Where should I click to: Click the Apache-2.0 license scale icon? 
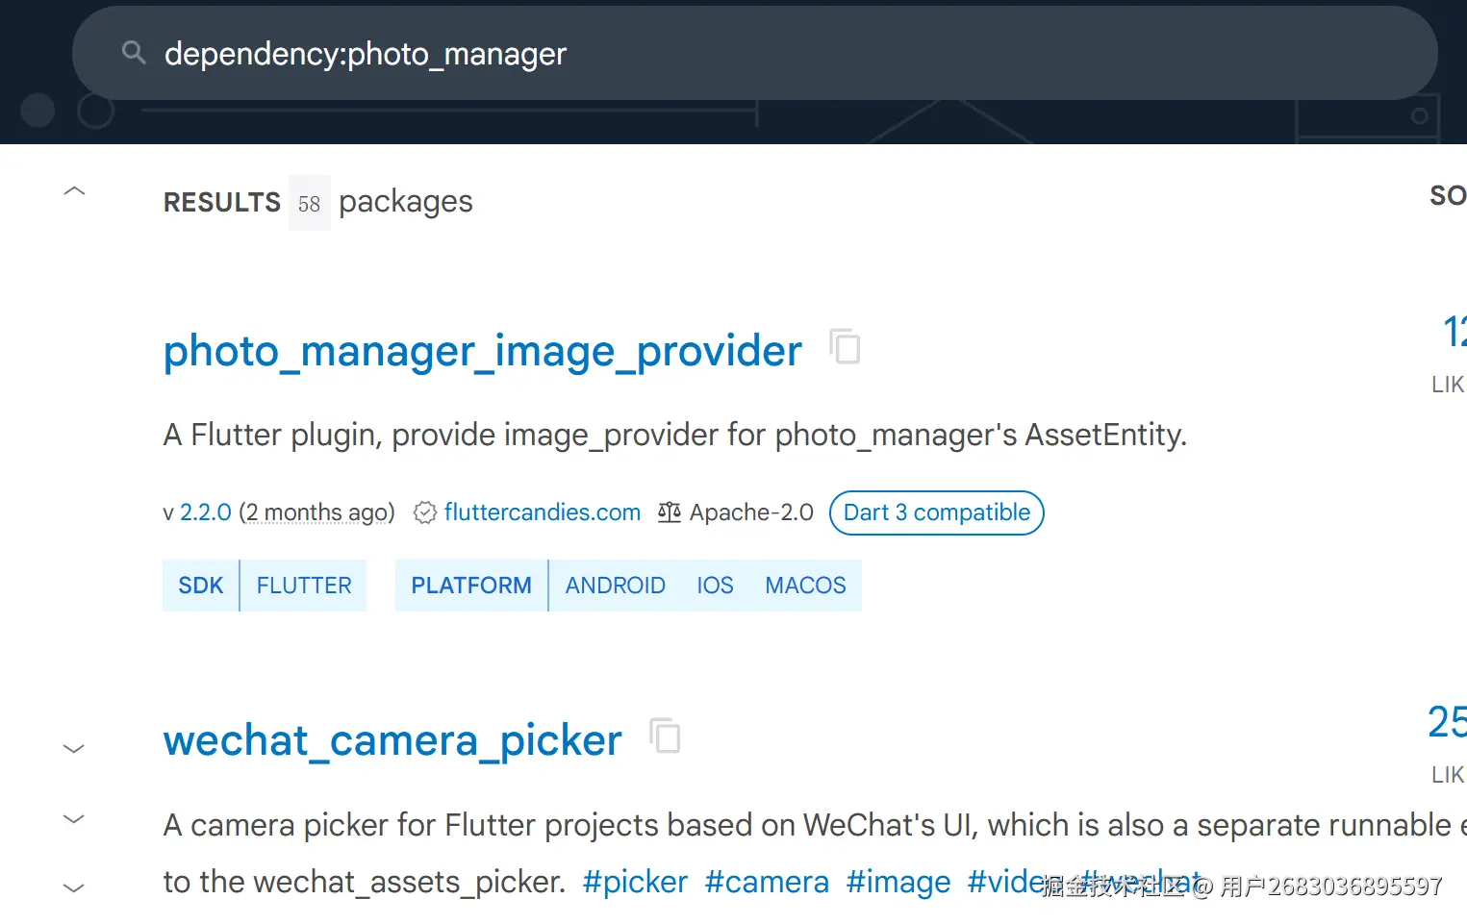click(670, 512)
